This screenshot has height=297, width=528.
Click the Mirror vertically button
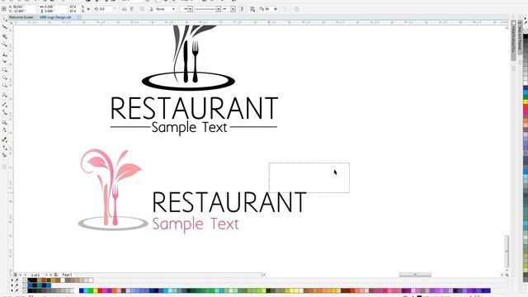tap(132, 9)
